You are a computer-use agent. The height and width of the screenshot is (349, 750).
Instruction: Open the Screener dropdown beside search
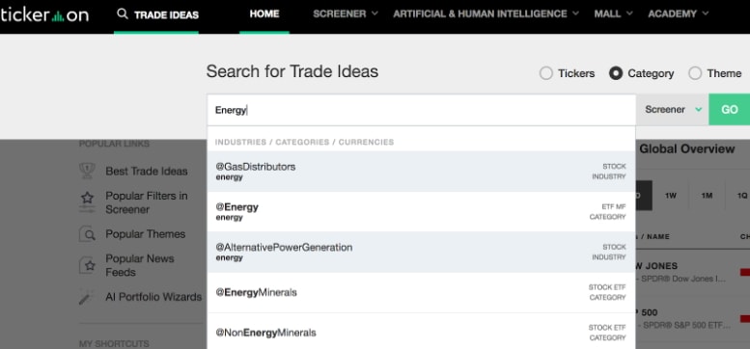coord(672,110)
